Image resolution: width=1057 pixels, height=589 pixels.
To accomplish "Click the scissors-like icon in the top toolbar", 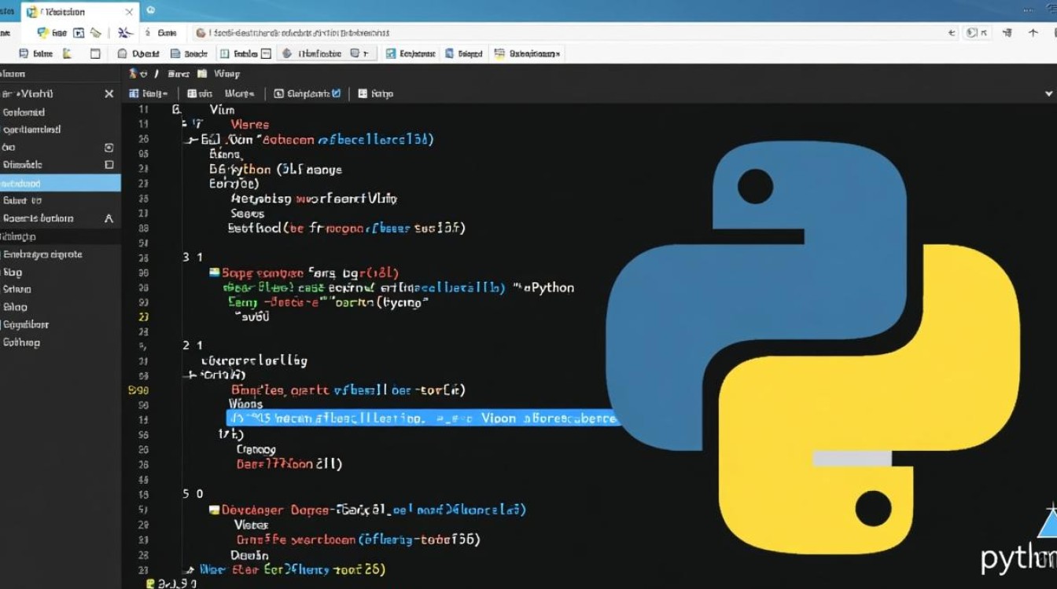I will [123, 33].
